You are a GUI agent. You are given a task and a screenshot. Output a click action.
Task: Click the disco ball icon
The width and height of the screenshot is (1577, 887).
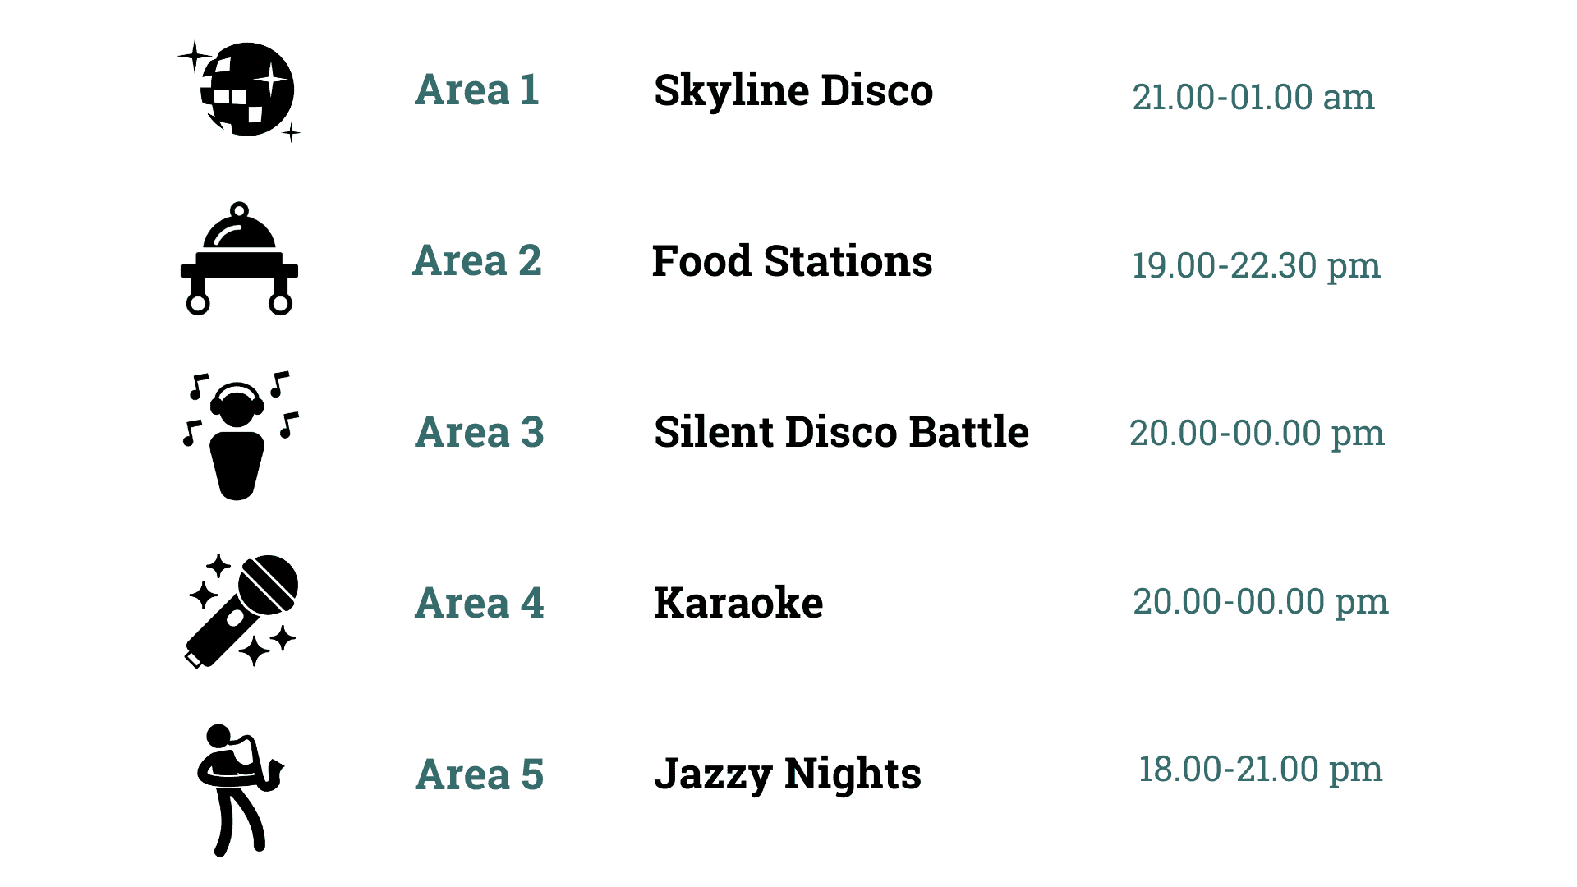[239, 90]
